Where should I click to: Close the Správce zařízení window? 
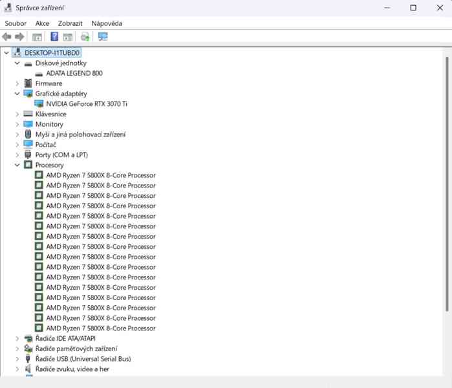(440, 8)
